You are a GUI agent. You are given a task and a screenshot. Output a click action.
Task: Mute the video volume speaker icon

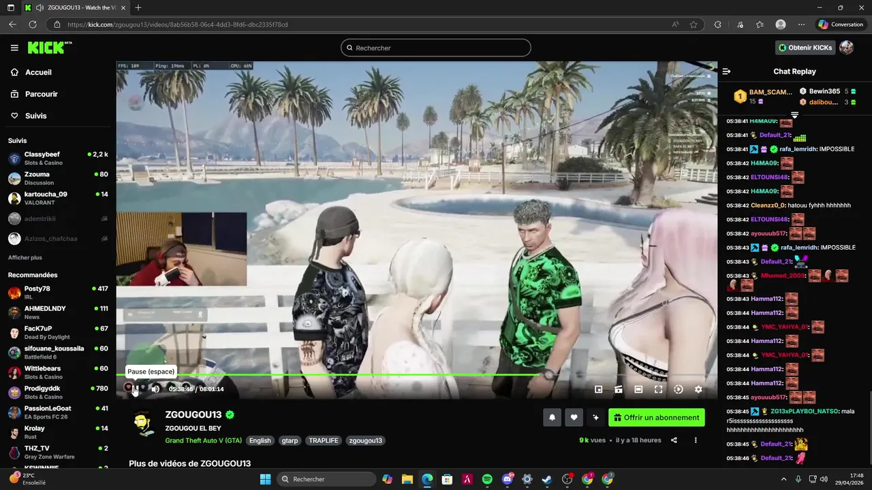155,389
